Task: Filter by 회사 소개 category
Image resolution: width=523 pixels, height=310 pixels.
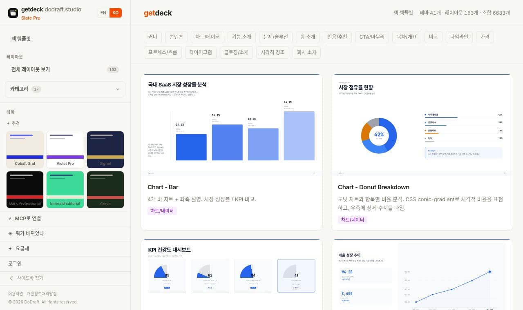Action: coord(307,53)
